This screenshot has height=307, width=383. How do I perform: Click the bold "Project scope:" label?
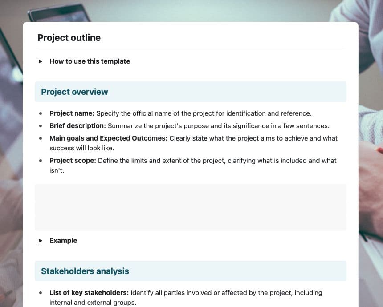coord(73,160)
